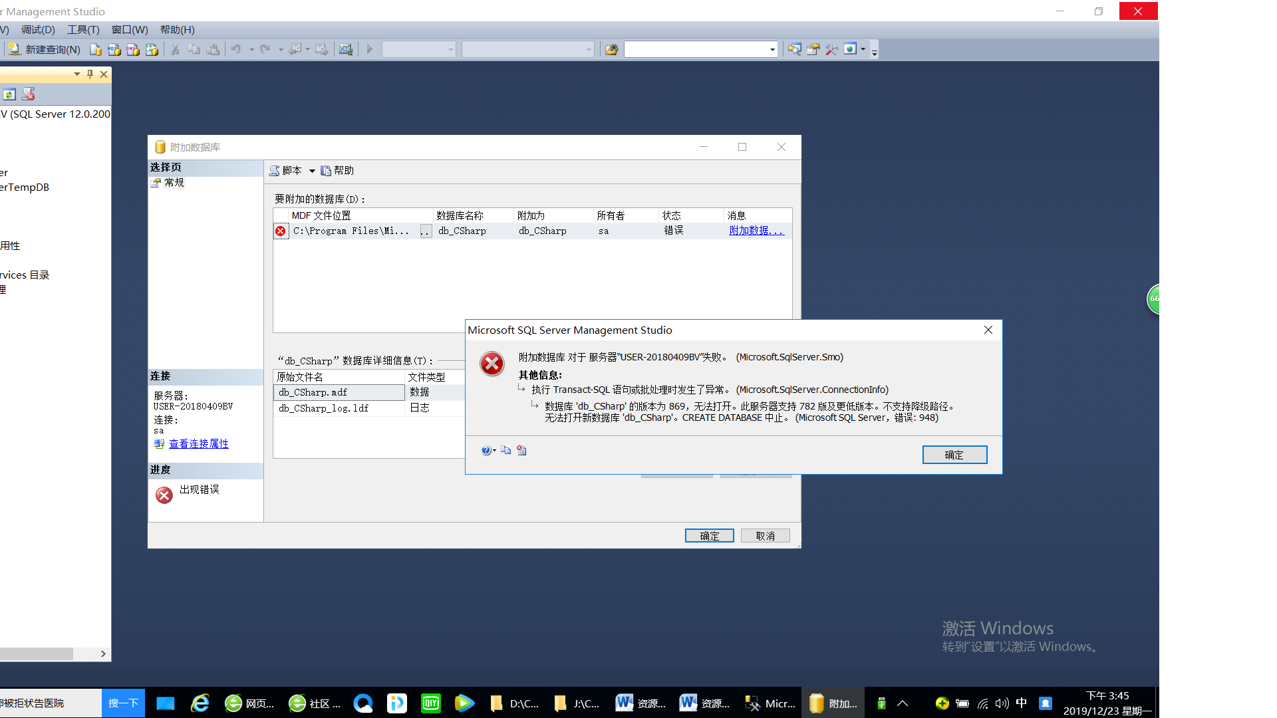Viewport: 1277px width, 718px height.
Task: Click the Start/Execute play arrow icon
Action: tap(370, 49)
